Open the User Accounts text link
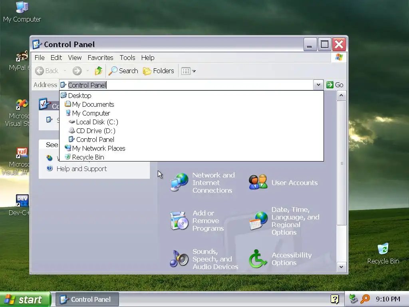 tap(294, 183)
